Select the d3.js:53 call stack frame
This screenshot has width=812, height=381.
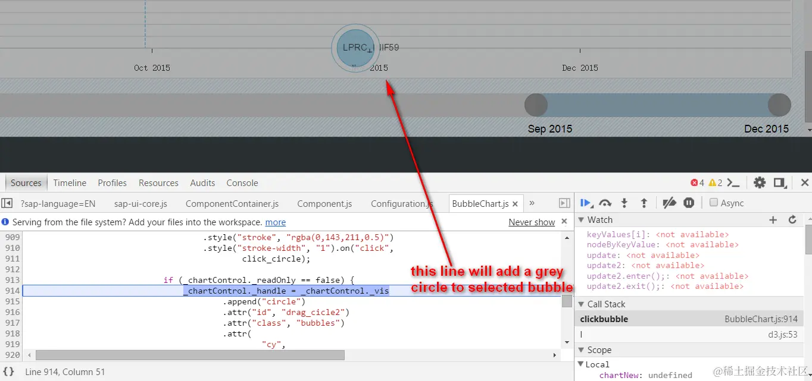click(x=689, y=335)
